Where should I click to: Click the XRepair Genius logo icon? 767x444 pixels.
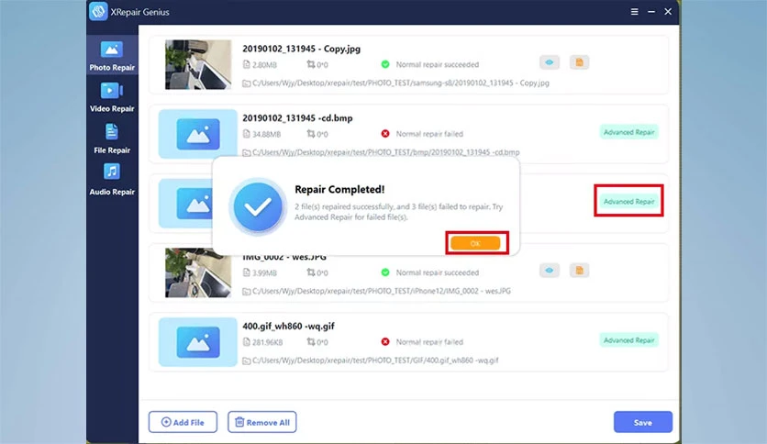98,11
